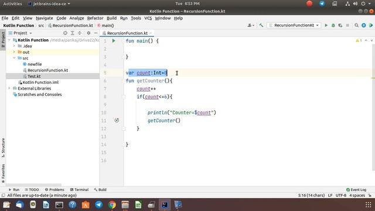Screen dimensions: 375x211
Task: Click the warning indicator showing 1 problem
Action: (x=359, y=40)
